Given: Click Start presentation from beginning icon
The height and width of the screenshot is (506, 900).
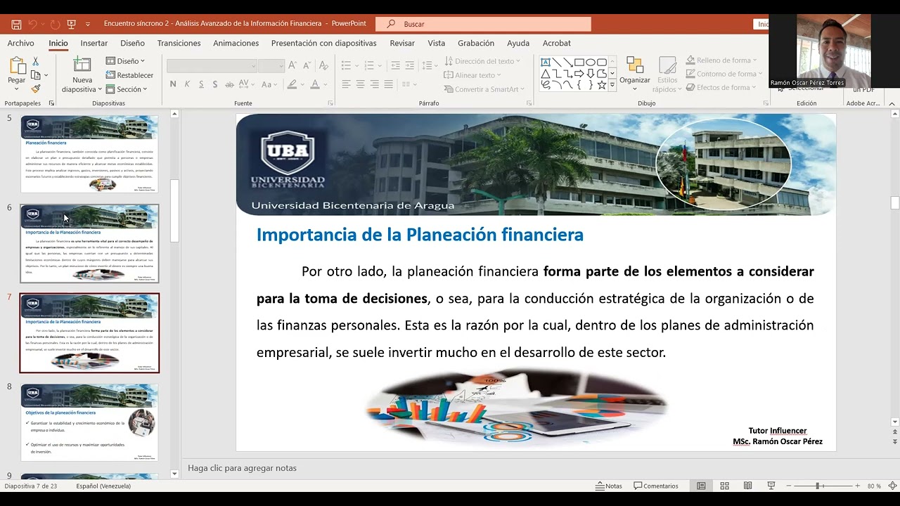Looking at the screenshot, I should point(71,24).
